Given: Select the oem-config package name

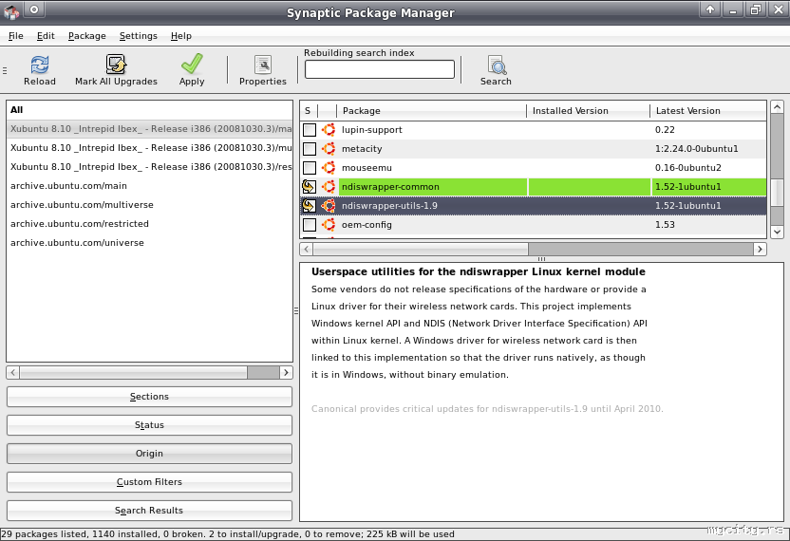Looking at the screenshot, I should pyautogui.click(x=367, y=225).
